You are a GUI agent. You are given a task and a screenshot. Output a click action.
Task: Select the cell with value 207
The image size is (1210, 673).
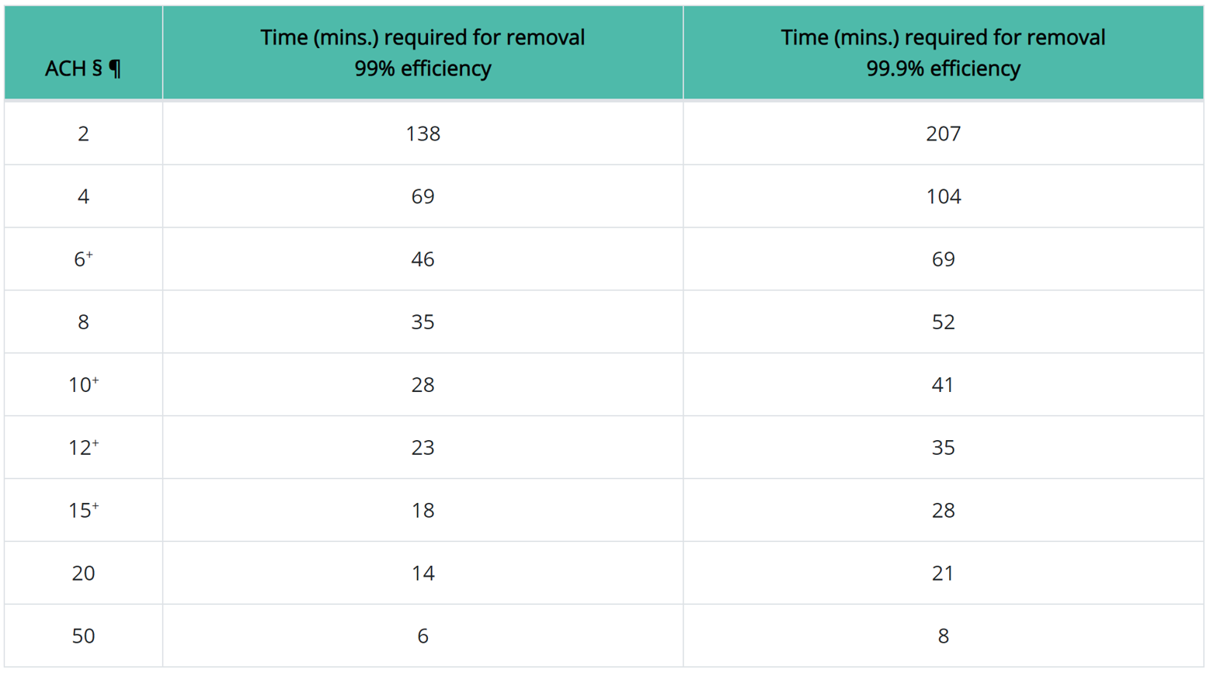pos(943,134)
